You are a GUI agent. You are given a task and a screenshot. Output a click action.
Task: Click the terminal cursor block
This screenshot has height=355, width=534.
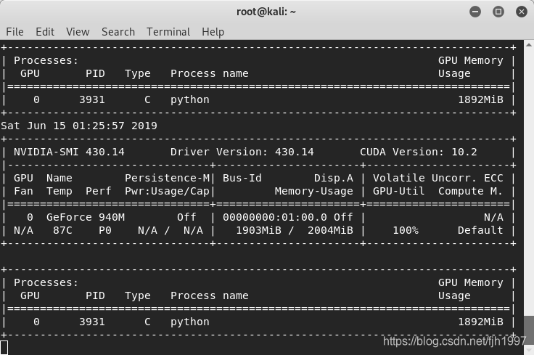click(x=4, y=347)
